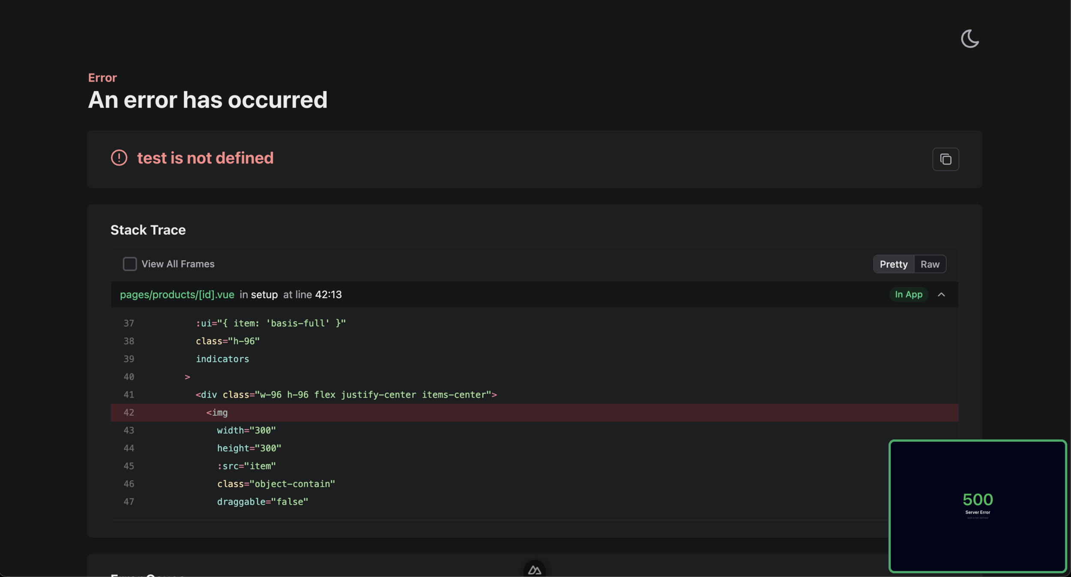Switch to Raw stack trace view
This screenshot has height=577, width=1071.
(930, 264)
